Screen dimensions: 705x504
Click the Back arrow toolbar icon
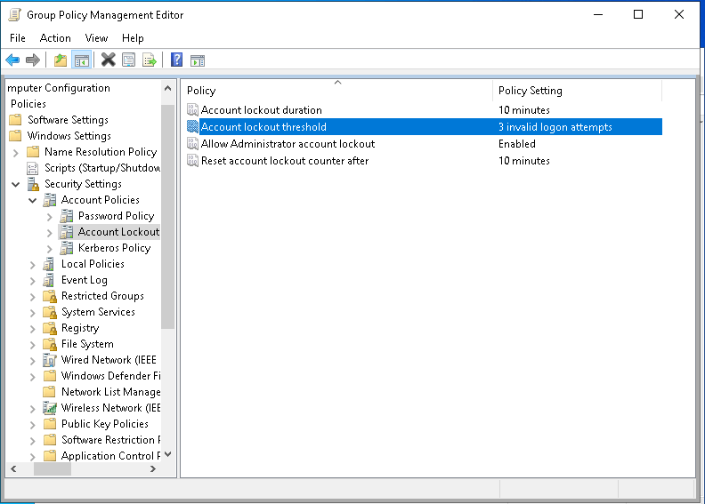pos(12,60)
